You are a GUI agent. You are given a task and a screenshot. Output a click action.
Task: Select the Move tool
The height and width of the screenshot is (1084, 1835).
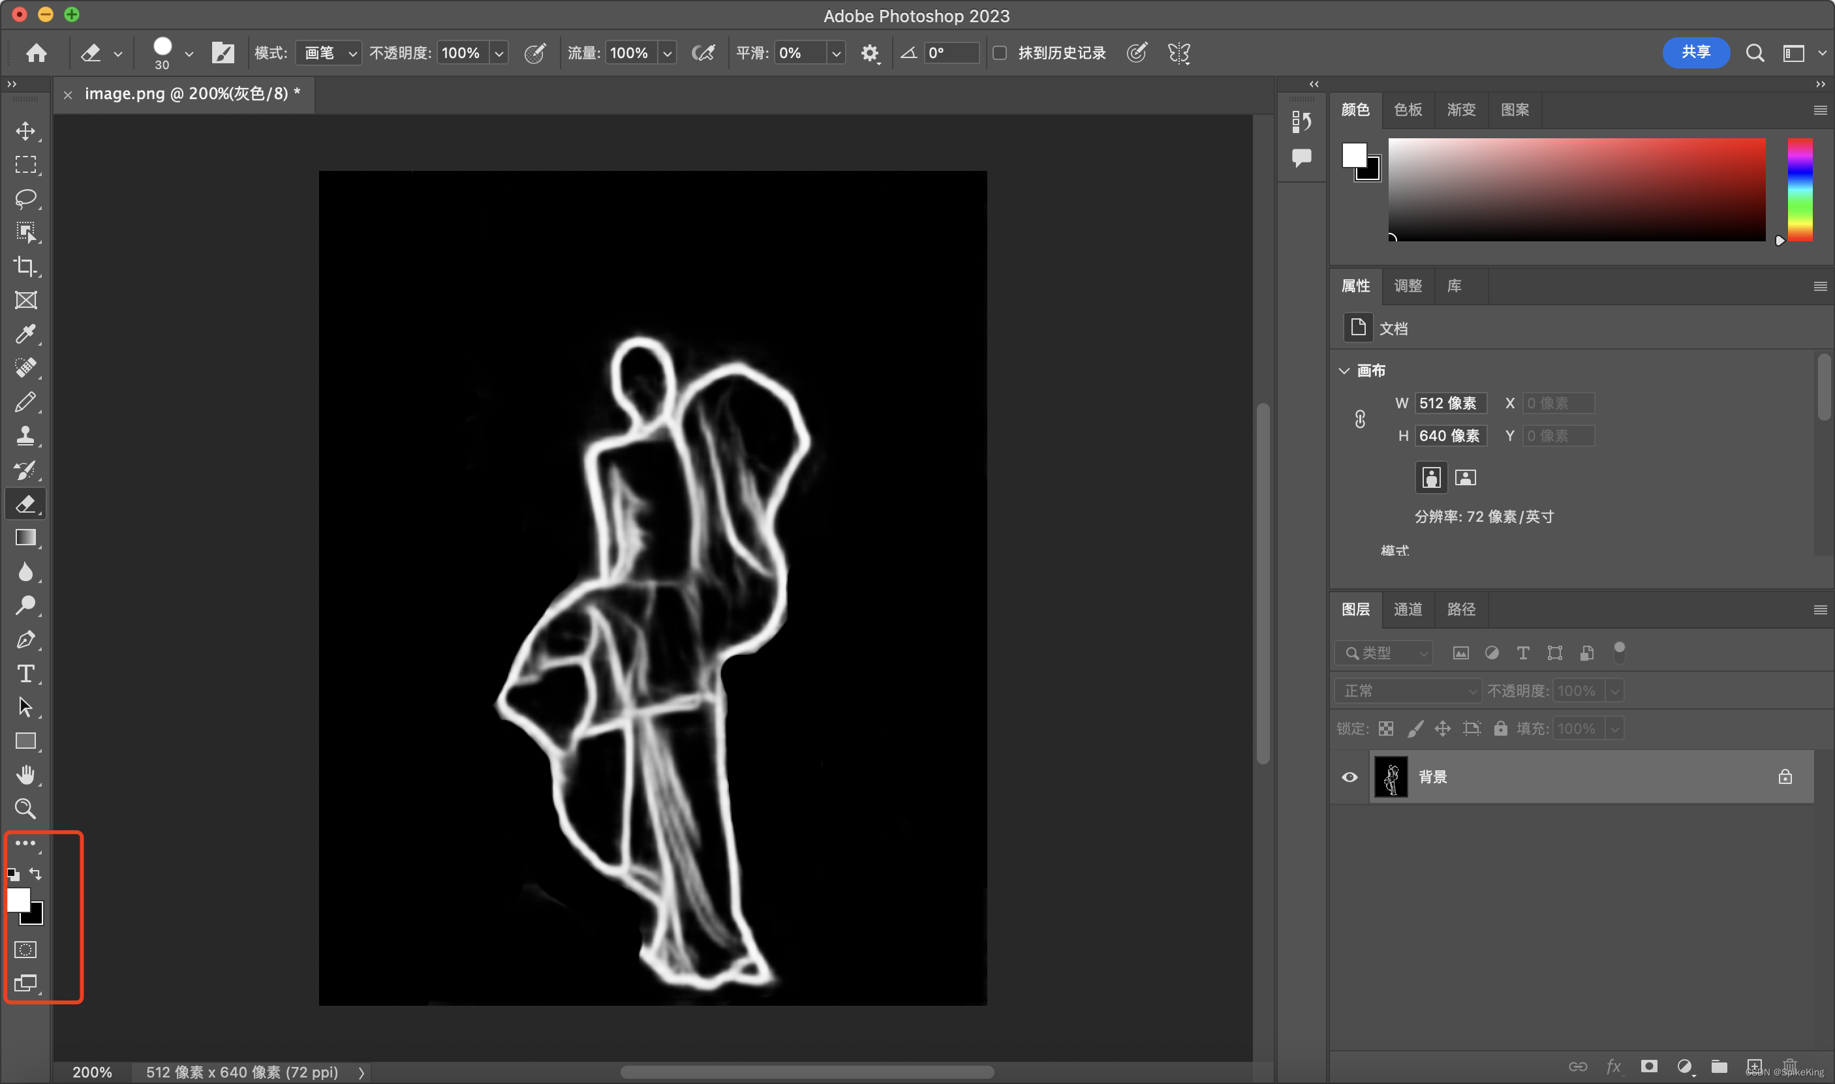[25, 130]
